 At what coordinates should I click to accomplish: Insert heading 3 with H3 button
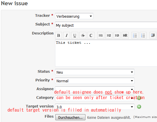point(117,35)
